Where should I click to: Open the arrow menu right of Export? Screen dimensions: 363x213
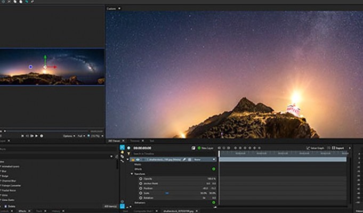pos(350,148)
